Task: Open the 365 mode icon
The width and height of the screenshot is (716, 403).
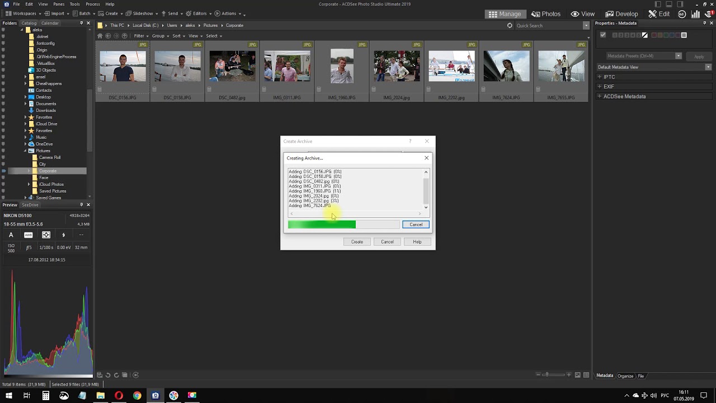Action: point(682,14)
